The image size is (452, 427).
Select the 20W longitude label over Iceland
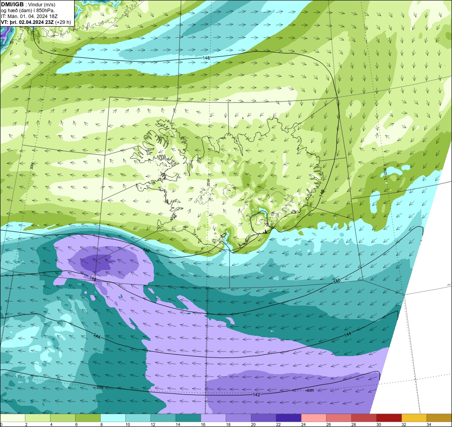click(x=208, y=183)
